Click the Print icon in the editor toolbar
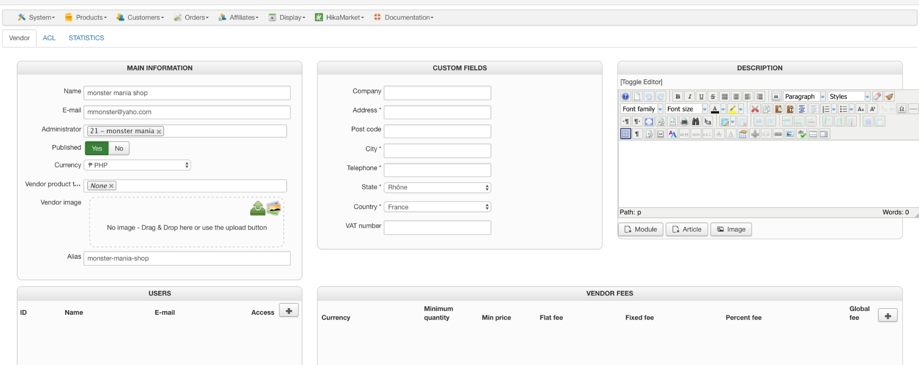 [684, 122]
